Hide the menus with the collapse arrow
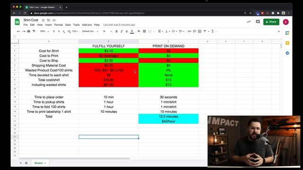This screenshot has width=303, height=170. 279,31
